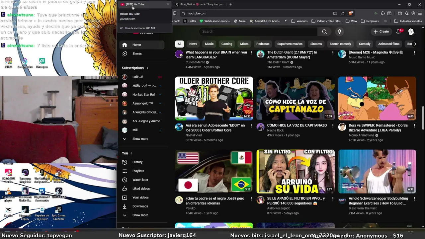This screenshot has width=425, height=239.
Task: Open History in the You section
Action: coord(141,162)
